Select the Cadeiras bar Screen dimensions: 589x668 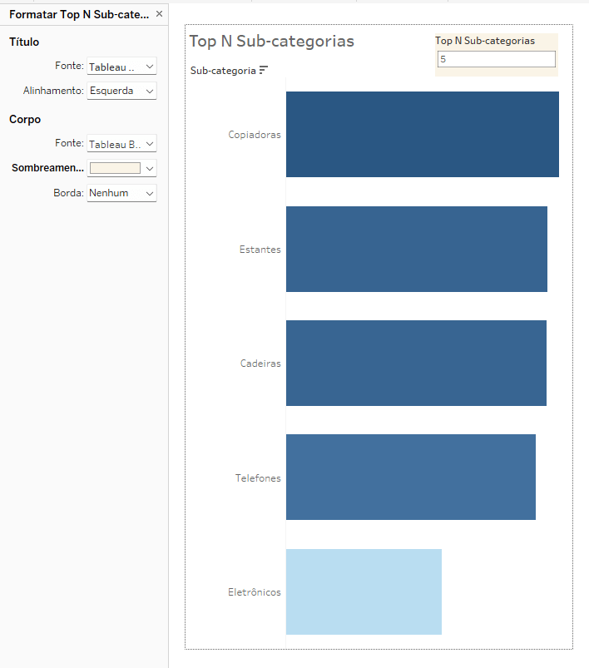click(x=416, y=363)
